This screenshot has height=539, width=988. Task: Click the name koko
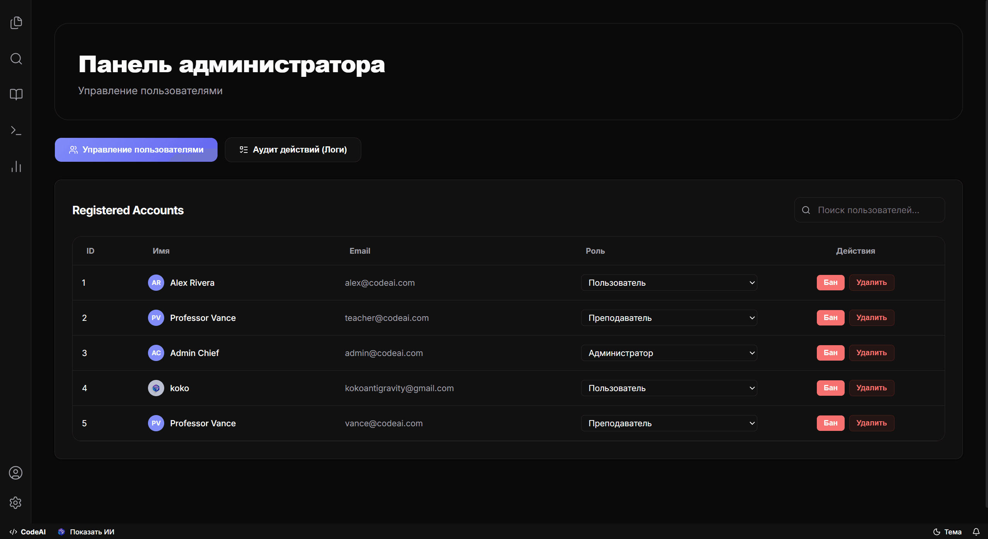click(x=180, y=388)
